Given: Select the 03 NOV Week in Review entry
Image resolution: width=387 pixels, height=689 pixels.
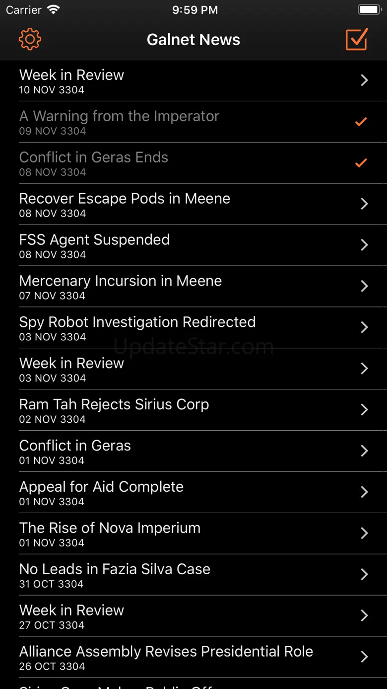Looking at the screenshot, I should click(x=71, y=369).
